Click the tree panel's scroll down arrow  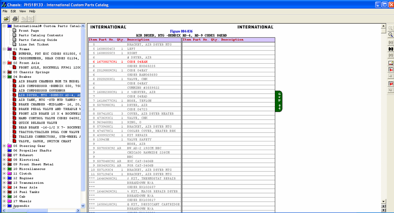pyautogui.click(x=83, y=206)
